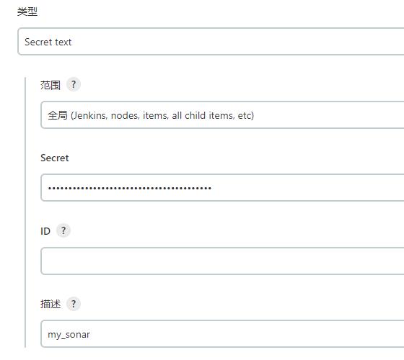Focus the masked Secret password field
The width and height of the screenshot is (404, 360).
click(x=222, y=187)
